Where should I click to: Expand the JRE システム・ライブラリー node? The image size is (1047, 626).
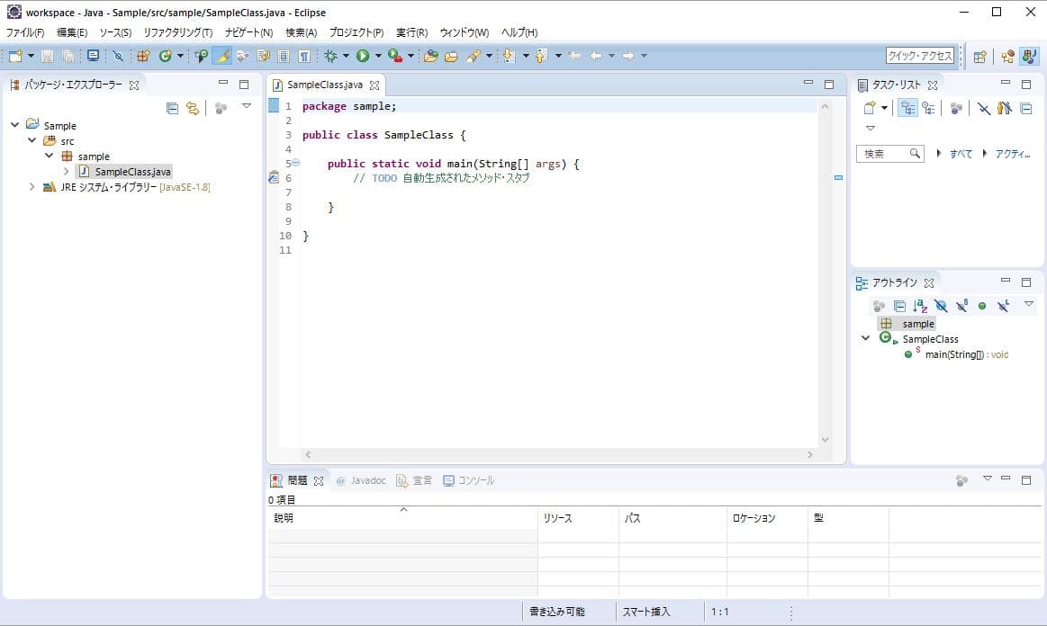(x=32, y=187)
